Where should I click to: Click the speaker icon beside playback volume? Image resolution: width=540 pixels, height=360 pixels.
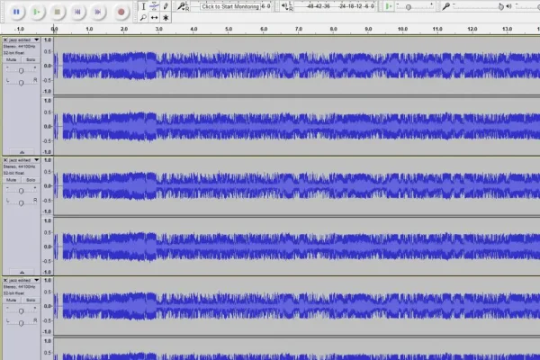tap(509, 6)
